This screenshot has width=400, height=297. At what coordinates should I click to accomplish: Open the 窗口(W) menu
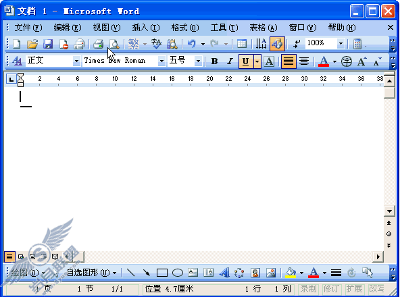click(303, 28)
